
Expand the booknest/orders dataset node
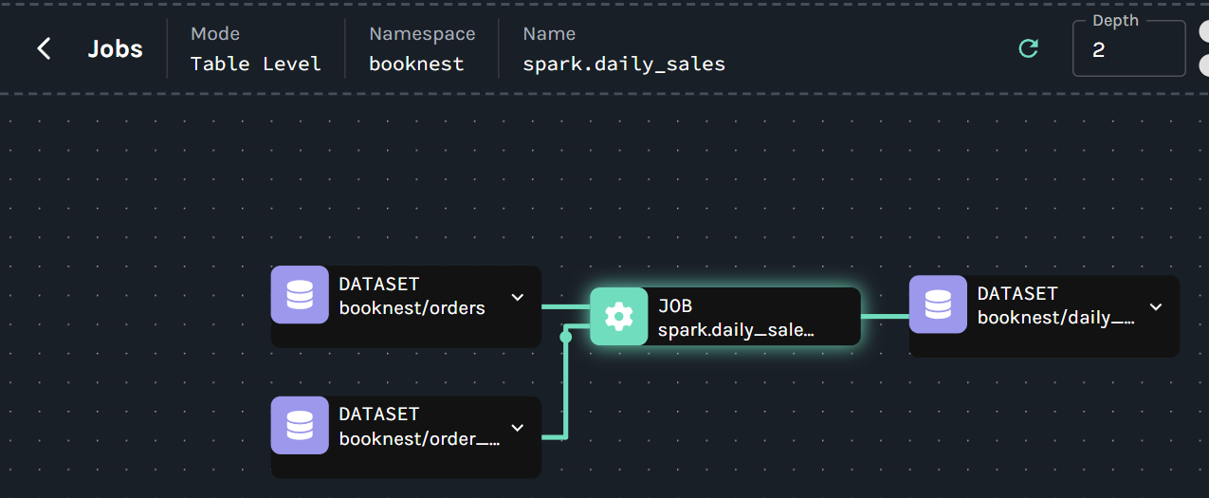pos(518,297)
